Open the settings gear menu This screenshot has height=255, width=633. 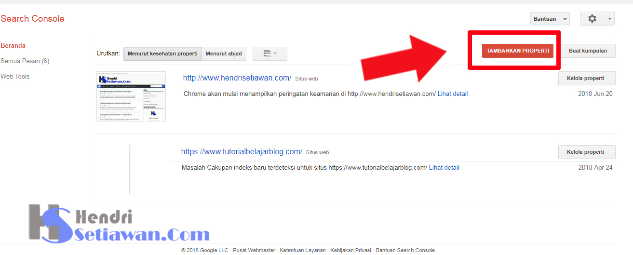(x=597, y=19)
